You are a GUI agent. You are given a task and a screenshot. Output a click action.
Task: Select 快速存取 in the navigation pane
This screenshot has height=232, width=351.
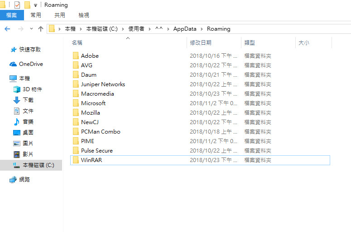30,50
